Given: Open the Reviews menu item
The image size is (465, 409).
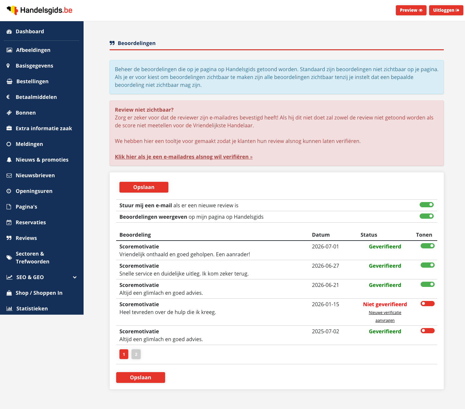Looking at the screenshot, I should coord(42,238).
